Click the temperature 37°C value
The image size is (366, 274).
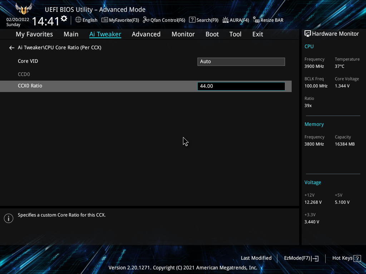point(340,66)
